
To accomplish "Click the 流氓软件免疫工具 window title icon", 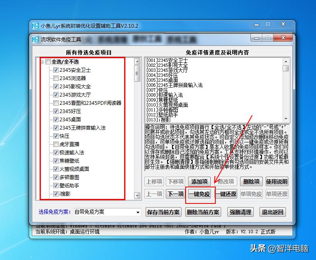I will (x=35, y=39).
